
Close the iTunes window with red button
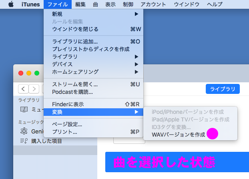click(21, 73)
